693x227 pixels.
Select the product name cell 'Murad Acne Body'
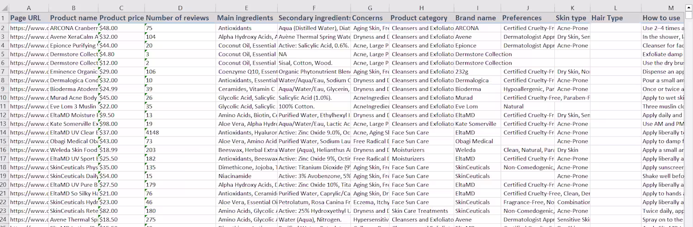pyautogui.click(x=73, y=98)
